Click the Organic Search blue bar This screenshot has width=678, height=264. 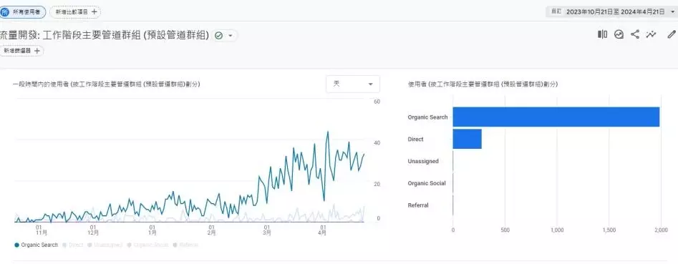pos(556,117)
